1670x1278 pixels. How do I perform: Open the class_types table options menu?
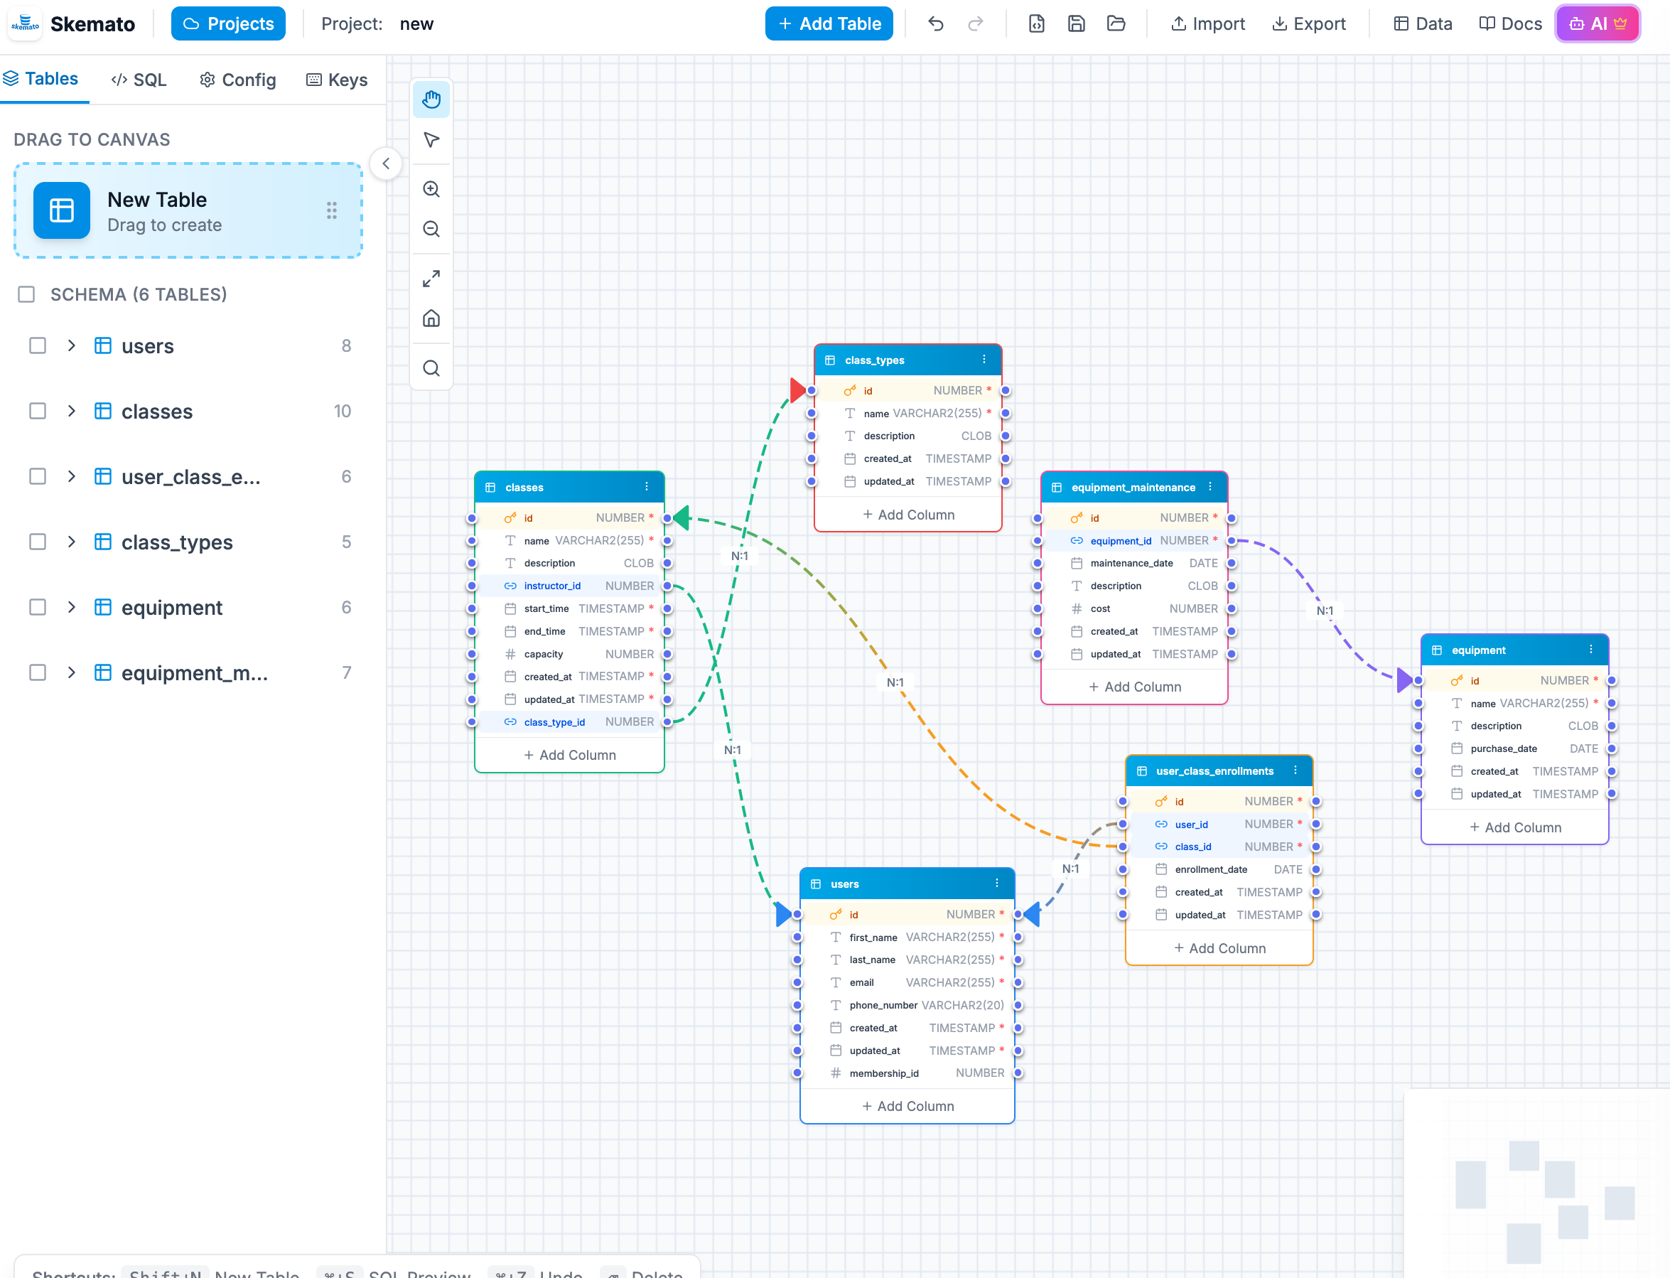(984, 360)
